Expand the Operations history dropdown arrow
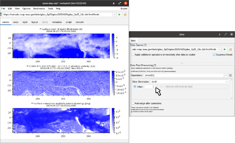The width and height of the screenshot is (235, 143). click(226, 75)
